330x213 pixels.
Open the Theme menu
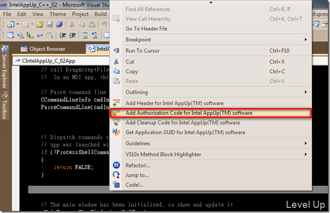coord(58,14)
